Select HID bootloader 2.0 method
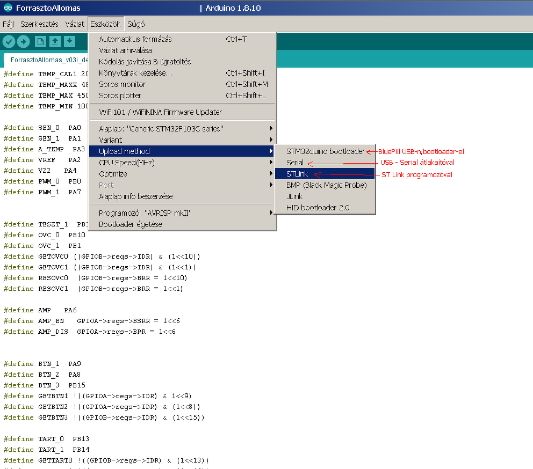This screenshot has width=533, height=469. 325,208
